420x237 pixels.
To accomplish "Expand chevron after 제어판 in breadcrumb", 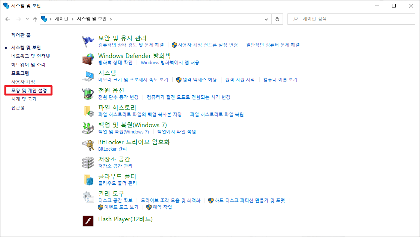I will click(x=72, y=19).
